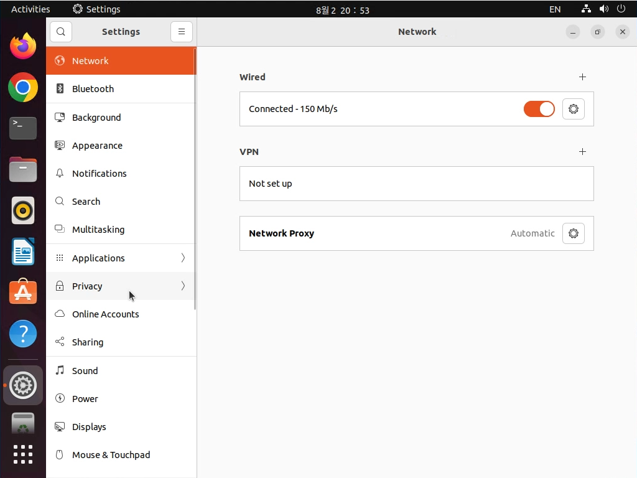Add a VPN connection with plus
This screenshot has height=478, width=637.
click(x=582, y=152)
